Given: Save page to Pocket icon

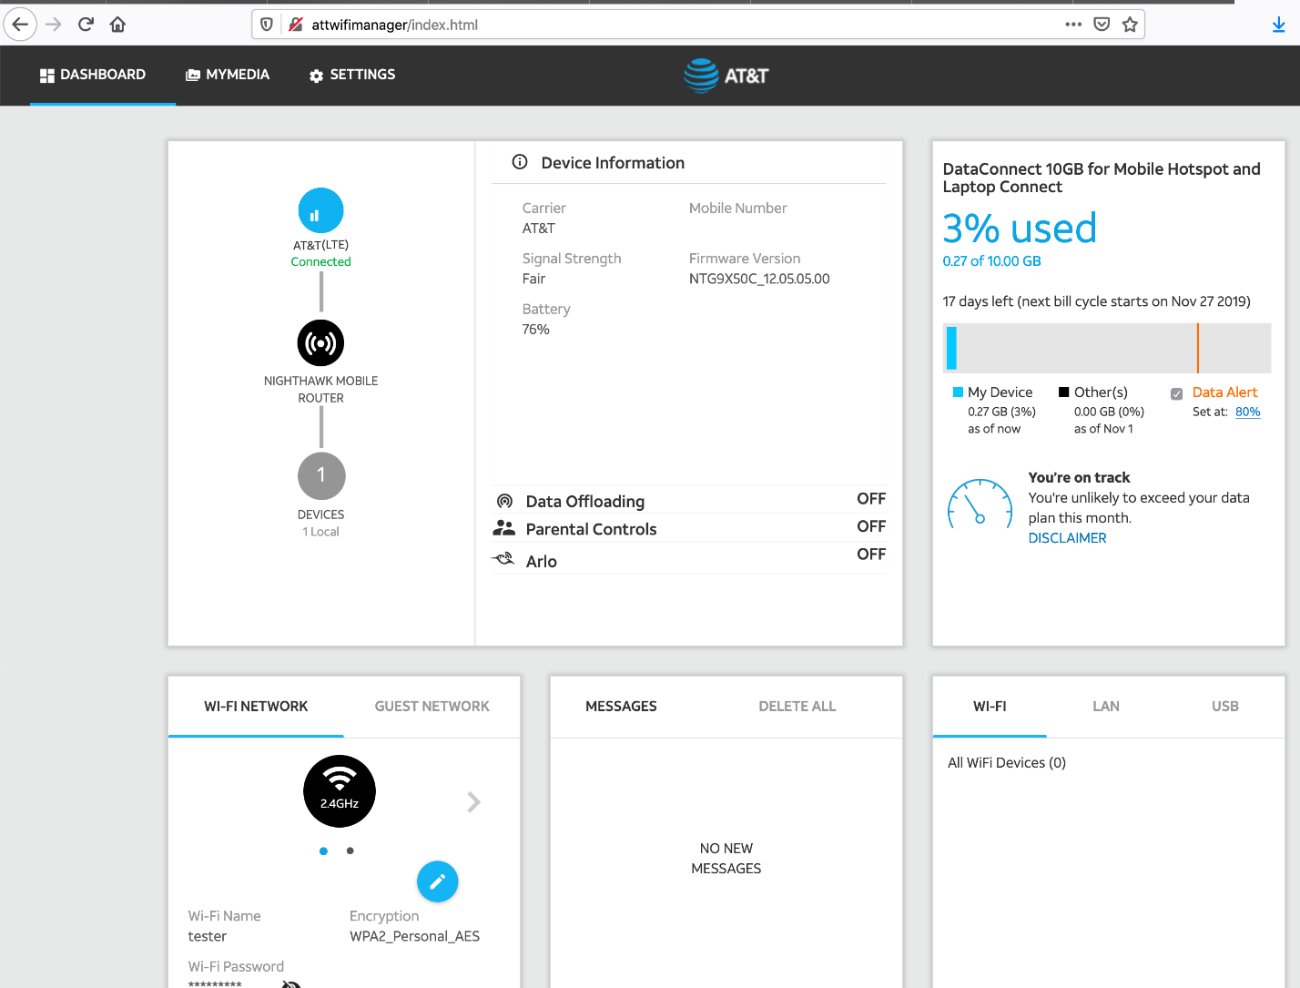Looking at the screenshot, I should (1102, 25).
